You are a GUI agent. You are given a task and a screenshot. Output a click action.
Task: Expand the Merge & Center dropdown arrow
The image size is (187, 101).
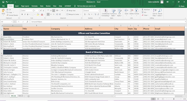point(81,14)
